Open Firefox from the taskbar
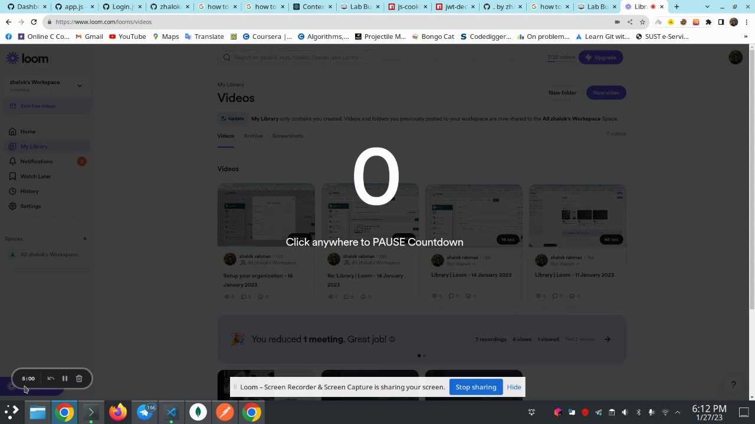The height and width of the screenshot is (424, 755). (x=117, y=412)
